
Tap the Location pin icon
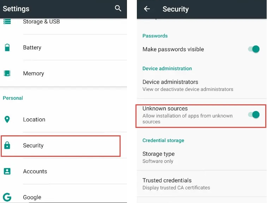[x=7, y=119]
